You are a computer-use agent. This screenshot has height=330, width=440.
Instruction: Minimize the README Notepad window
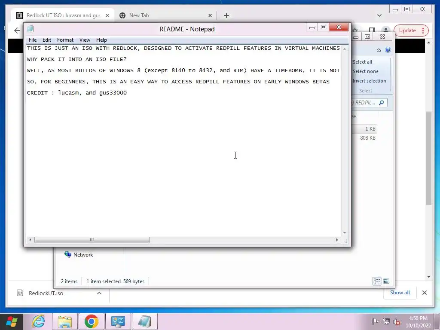pos(312,27)
